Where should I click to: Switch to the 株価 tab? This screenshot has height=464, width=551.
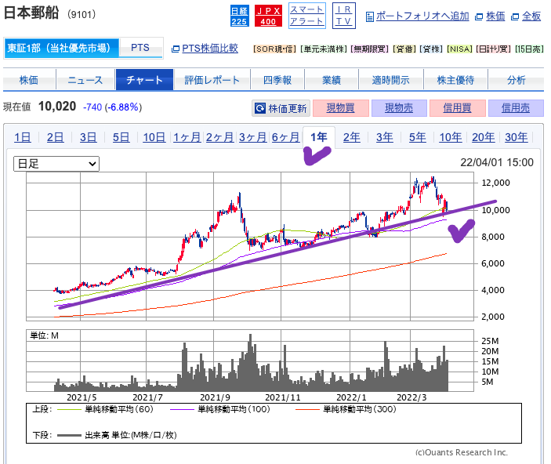pyautogui.click(x=29, y=80)
